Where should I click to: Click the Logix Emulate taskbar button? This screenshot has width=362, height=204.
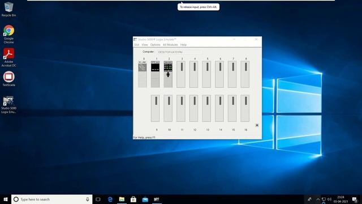pos(157,199)
